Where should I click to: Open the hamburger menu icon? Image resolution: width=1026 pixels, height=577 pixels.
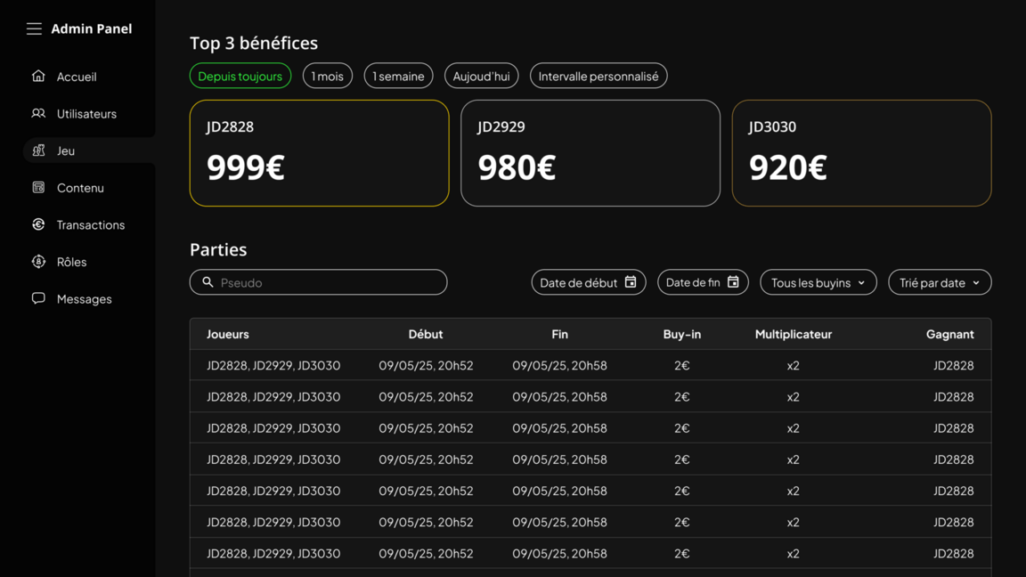click(x=34, y=28)
